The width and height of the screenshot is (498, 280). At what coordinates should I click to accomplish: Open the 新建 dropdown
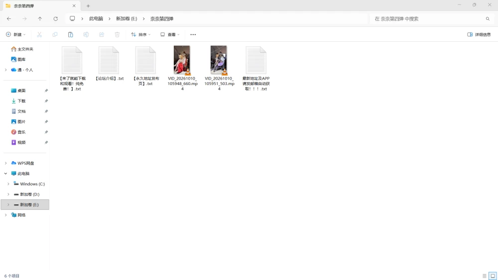pyautogui.click(x=16, y=34)
